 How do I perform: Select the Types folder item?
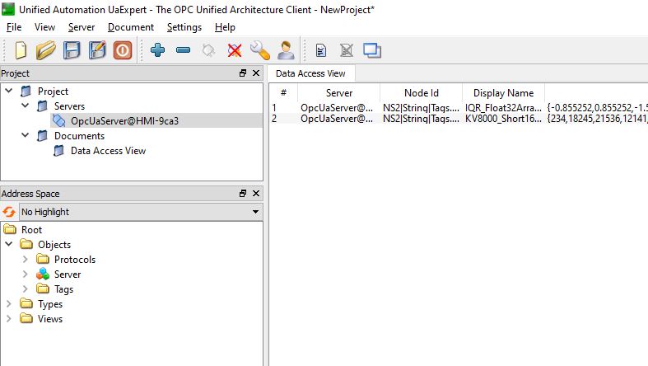tap(50, 304)
